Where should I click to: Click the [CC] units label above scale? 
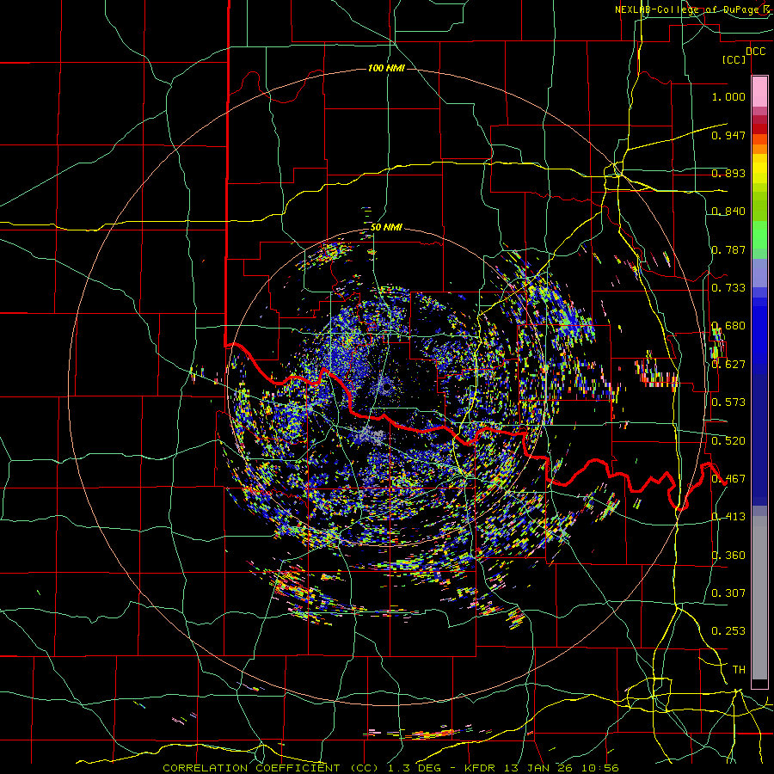click(734, 59)
